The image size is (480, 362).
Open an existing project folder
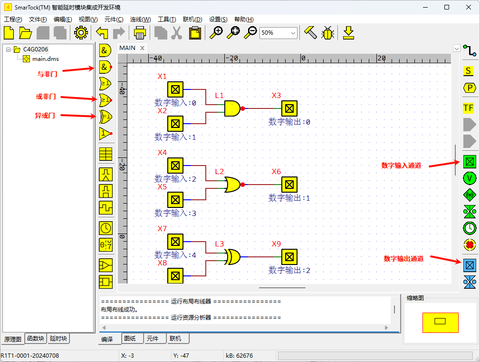point(26,32)
